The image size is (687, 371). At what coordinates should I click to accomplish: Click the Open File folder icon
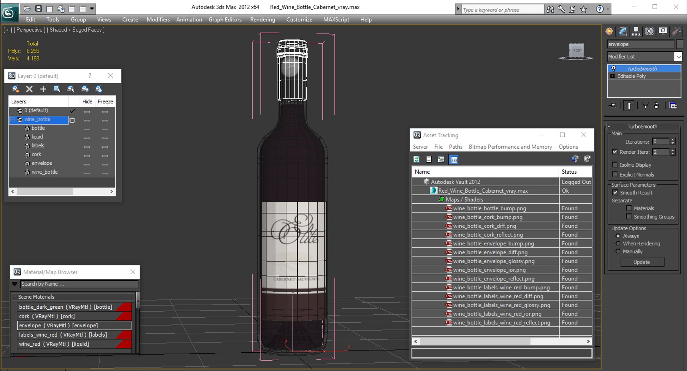tap(27, 8)
